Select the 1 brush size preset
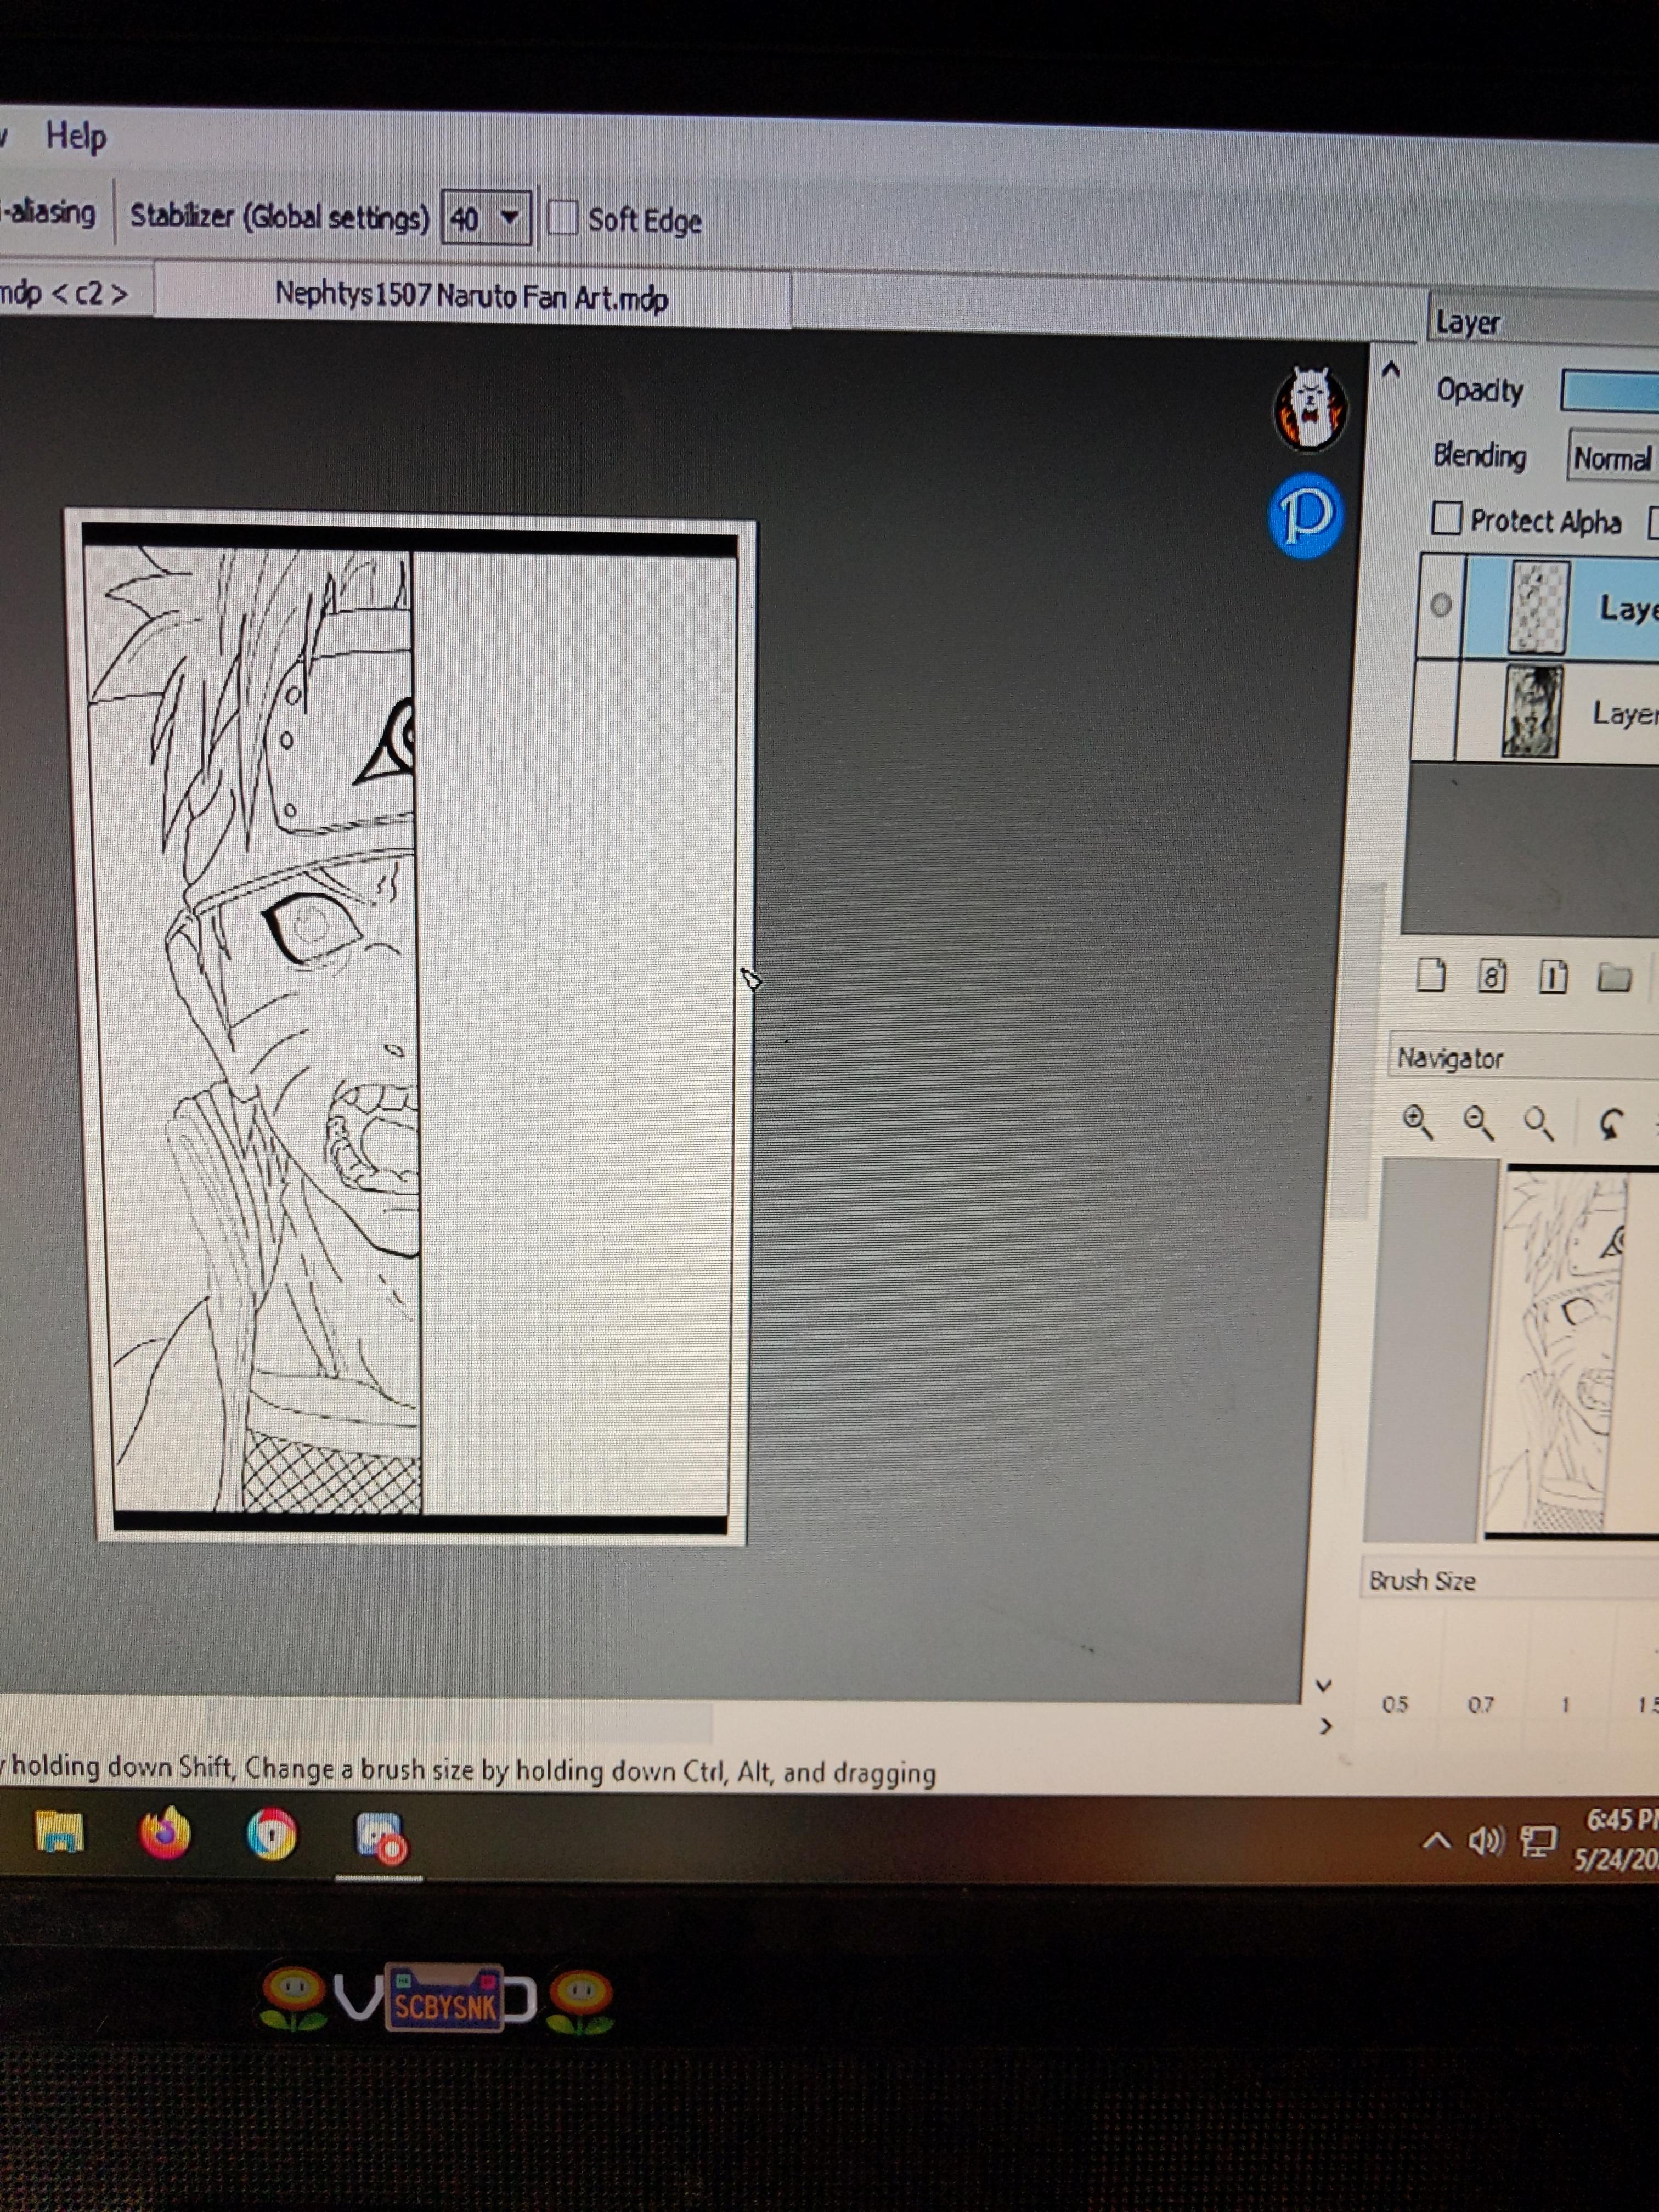The image size is (1659, 2212). [x=1566, y=1705]
